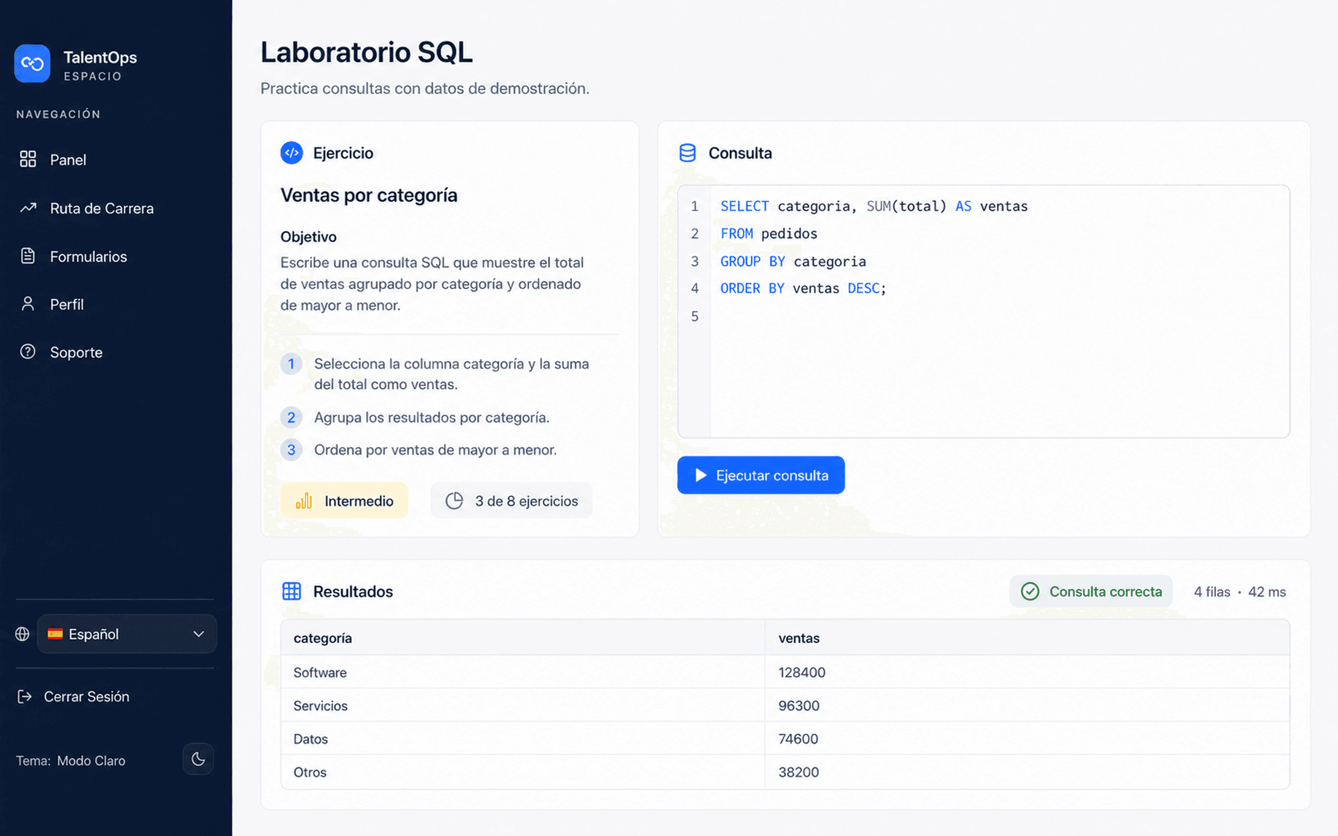This screenshot has height=836, width=1338.
Task: Click the globe language icon
Action: click(22, 634)
